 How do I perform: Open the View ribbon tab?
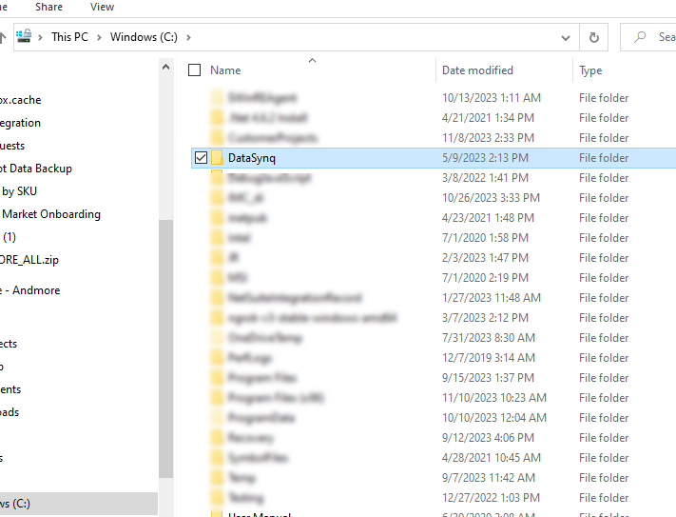pos(102,7)
